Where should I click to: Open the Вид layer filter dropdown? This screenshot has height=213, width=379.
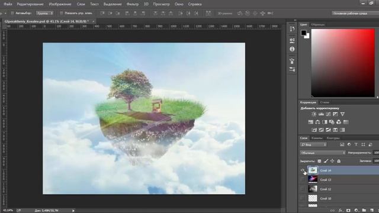coord(313,144)
